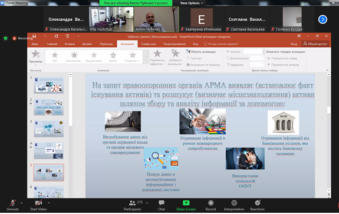Toggle the Zoom encryption shield icon
The image size is (339, 214).
[x=6, y=38]
